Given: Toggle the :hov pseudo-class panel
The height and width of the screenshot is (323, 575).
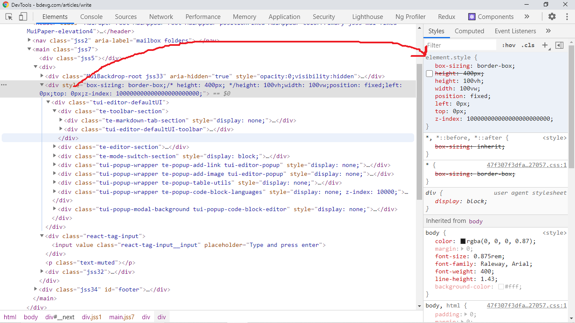Looking at the screenshot, I should pos(509,45).
